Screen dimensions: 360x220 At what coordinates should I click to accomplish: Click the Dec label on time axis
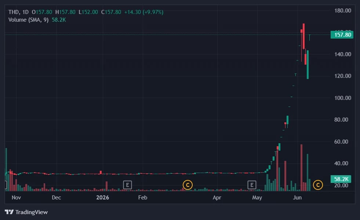click(57, 198)
